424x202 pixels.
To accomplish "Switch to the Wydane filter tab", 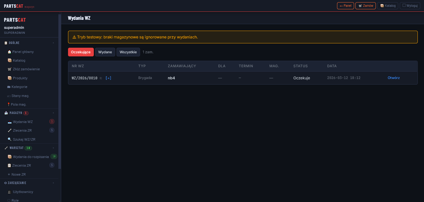I will [x=105, y=52].
